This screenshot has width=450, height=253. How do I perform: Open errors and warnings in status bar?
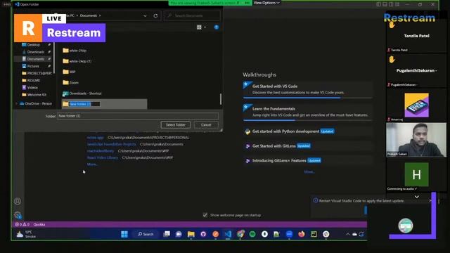tap(22, 224)
